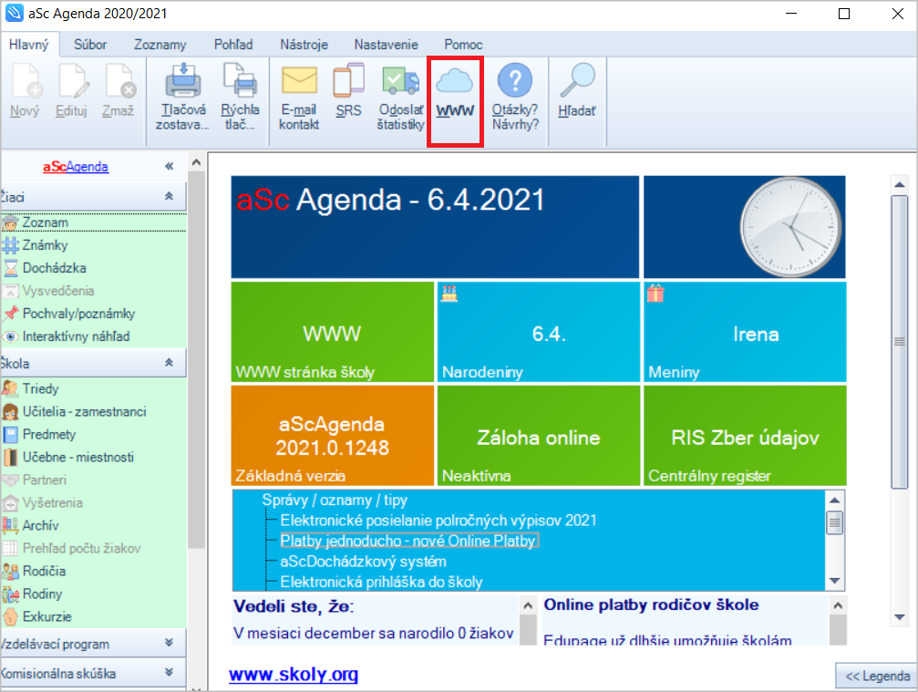The image size is (918, 692).
Task: Collapse sidebar with double chevron
Action: 169,166
